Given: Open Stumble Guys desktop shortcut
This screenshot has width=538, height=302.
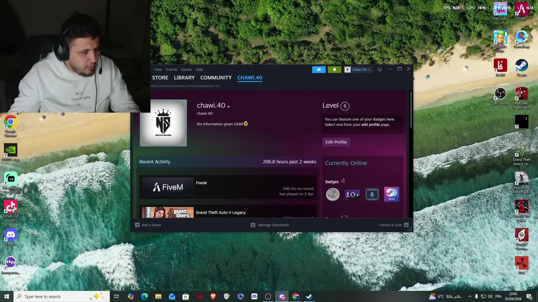Looking at the screenshot, I should click(500, 41).
